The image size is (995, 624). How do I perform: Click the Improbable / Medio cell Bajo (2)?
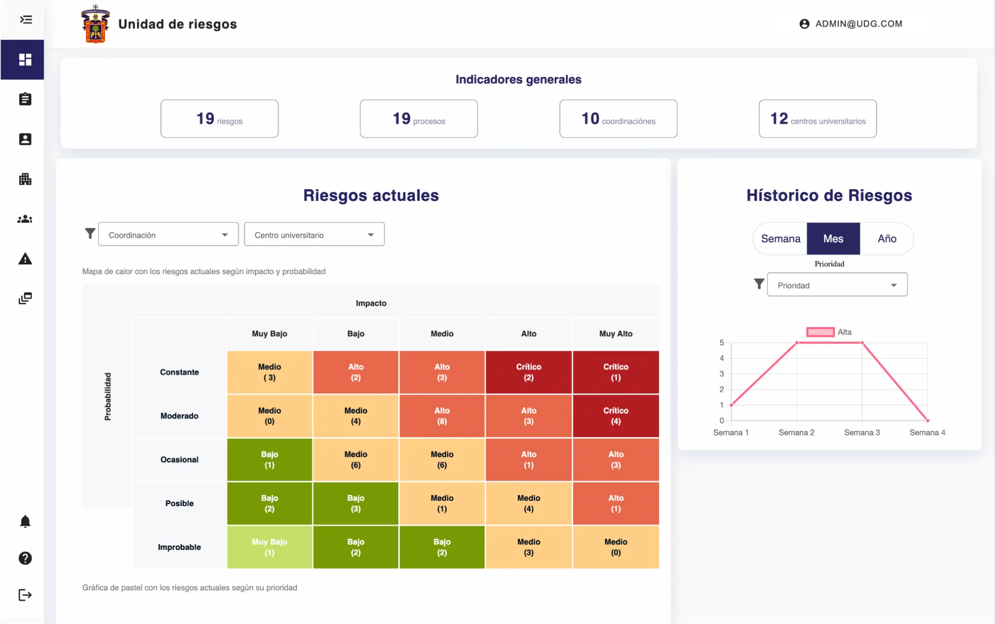pos(442,547)
